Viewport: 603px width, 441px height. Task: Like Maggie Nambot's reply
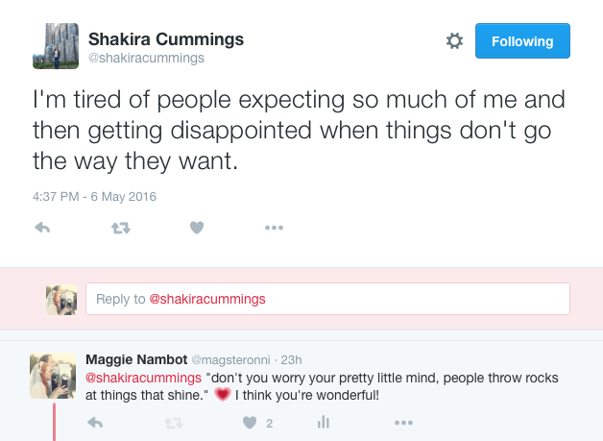click(250, 422)
